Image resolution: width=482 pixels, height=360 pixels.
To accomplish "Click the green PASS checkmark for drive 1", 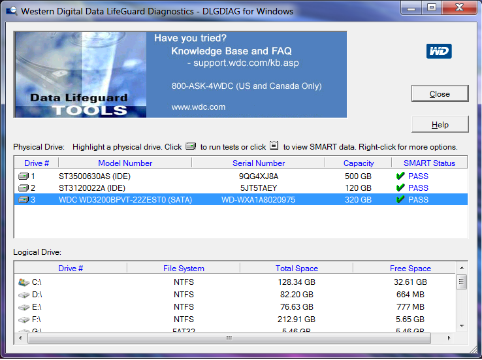I will pyautogui.click(x=400, y=176).
